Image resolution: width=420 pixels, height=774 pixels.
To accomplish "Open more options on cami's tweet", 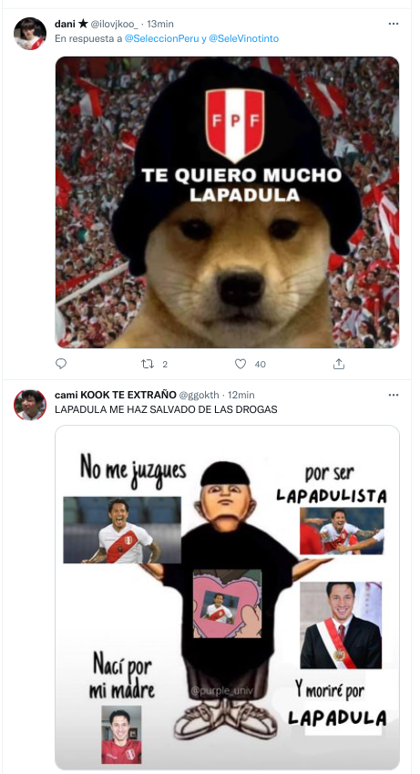I will click(x=394, y=395).
